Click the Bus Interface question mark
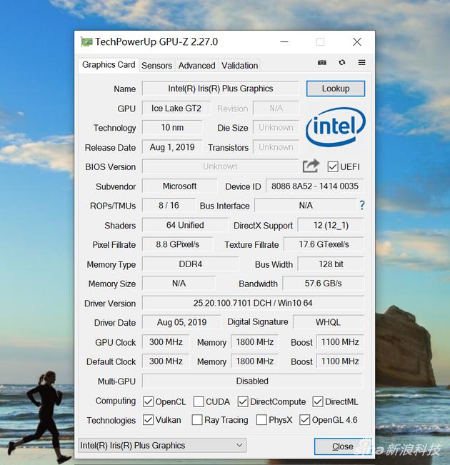This screenshot has height=465, width=450. pos(362,205)
